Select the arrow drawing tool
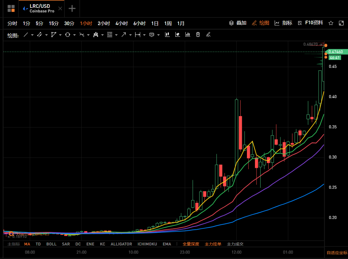The width and height of the screenshot is (348, 259). point(124,35)
